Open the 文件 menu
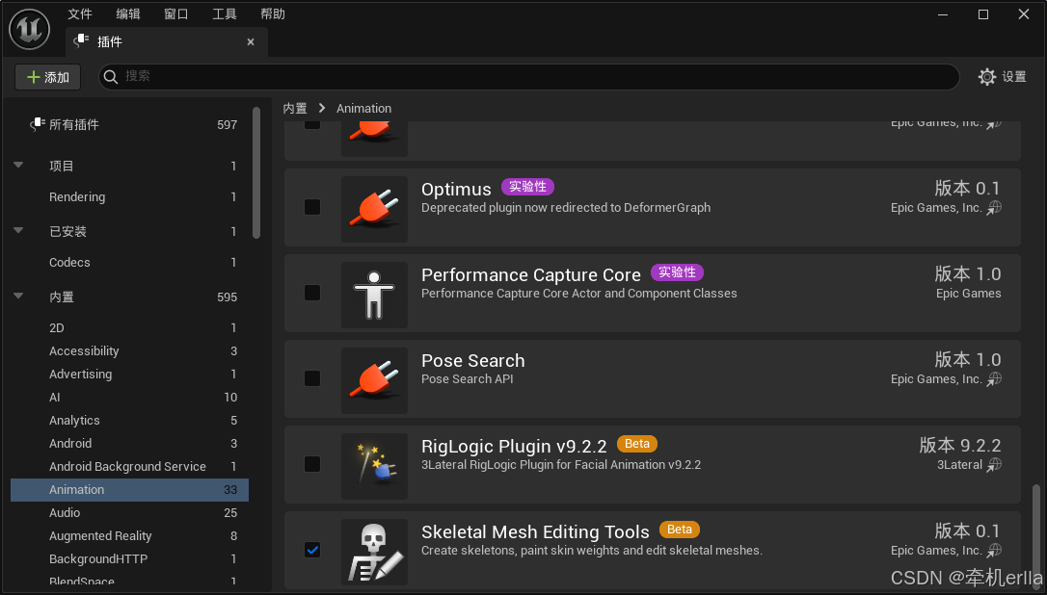This screenshot has height=595, width=1047. pos(80,14)
